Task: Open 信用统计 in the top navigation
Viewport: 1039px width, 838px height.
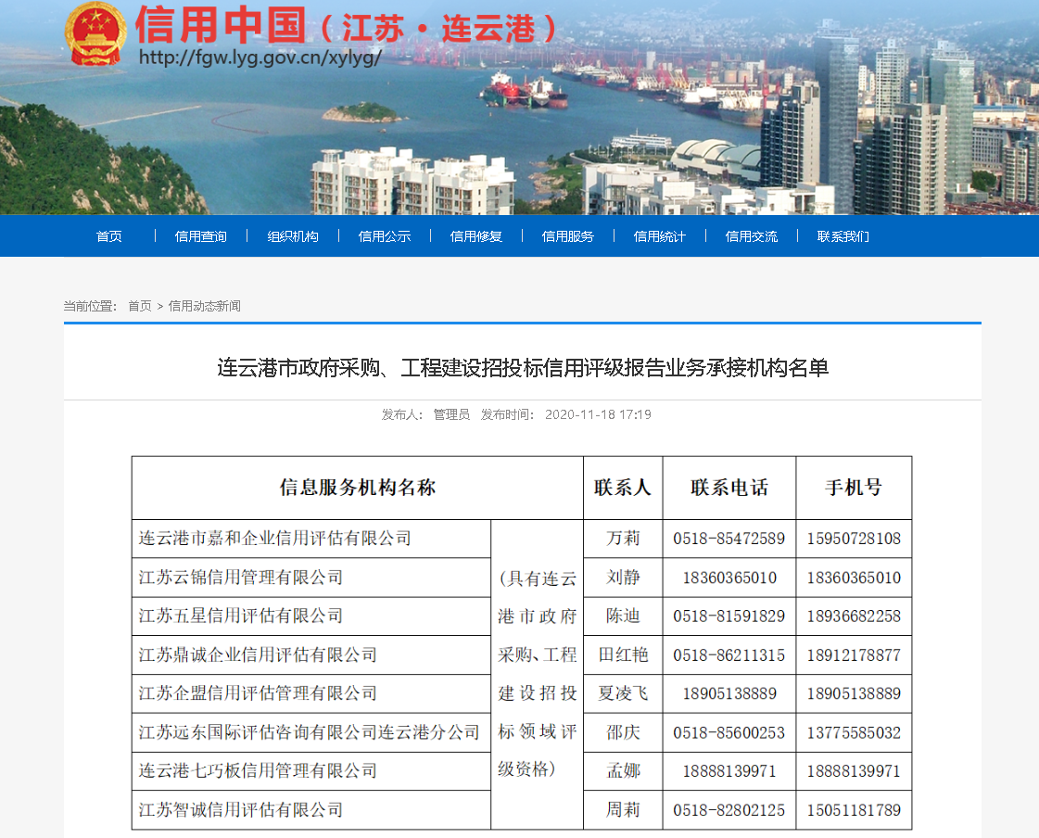Action: [x=659, y=236]
